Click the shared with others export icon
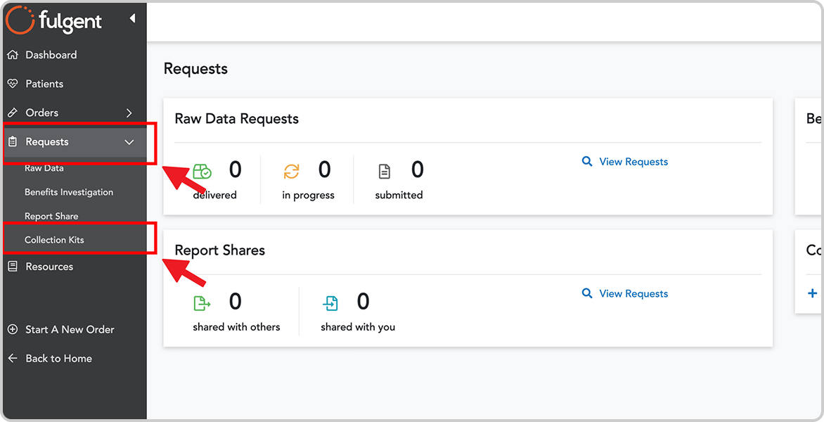Image resolution: width=824 pixels, height=422 pixels. pos(202,302)
